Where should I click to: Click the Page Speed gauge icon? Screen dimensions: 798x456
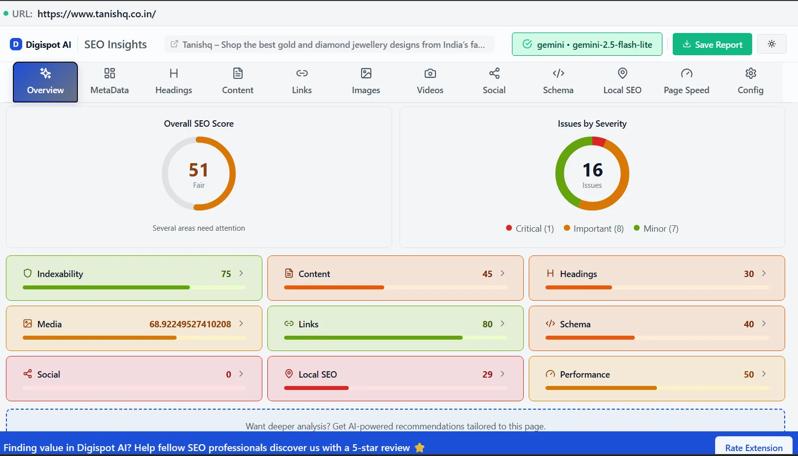686,73
